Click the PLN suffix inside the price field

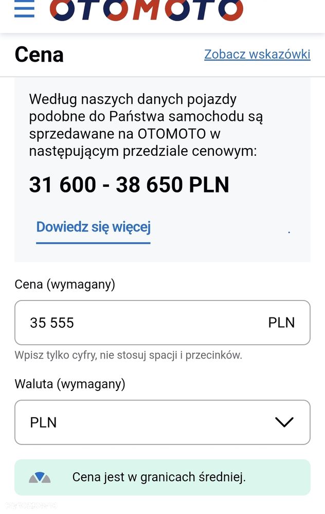(281, 323)
